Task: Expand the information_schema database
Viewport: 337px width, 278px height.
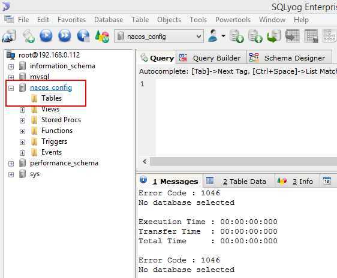Action: coord(11,67)
